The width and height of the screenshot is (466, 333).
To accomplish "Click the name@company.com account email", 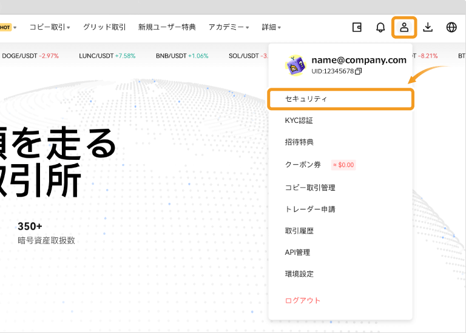I will [x=359, y=60].
